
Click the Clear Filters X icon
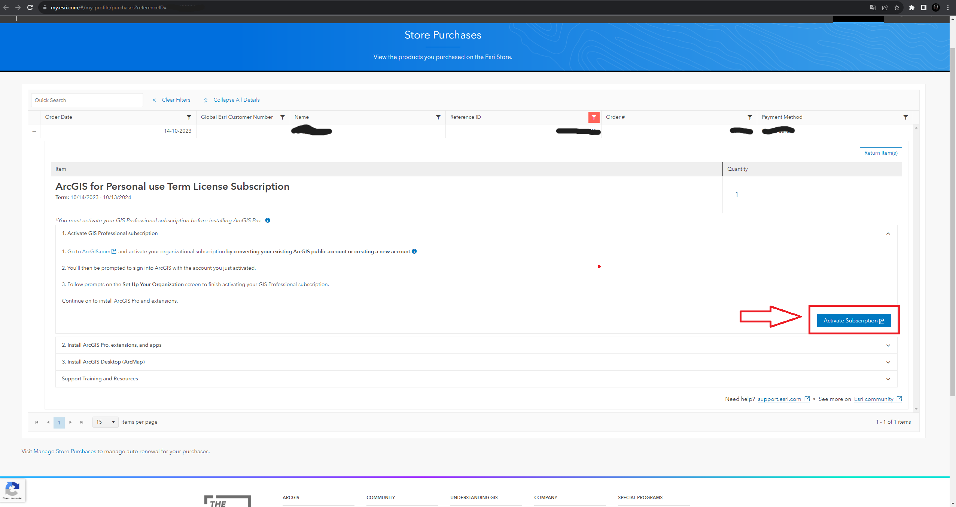154,100
